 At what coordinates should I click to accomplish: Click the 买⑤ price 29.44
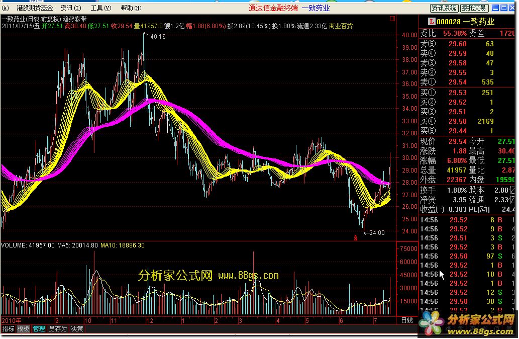coord(457,131)
